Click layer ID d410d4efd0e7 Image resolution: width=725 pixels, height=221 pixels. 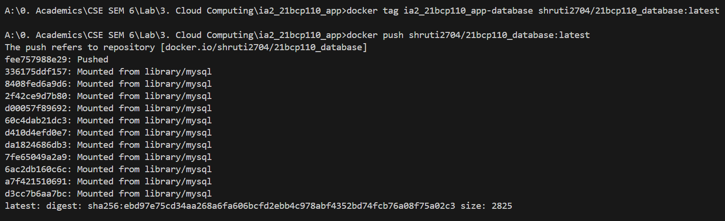coord(38,133)
